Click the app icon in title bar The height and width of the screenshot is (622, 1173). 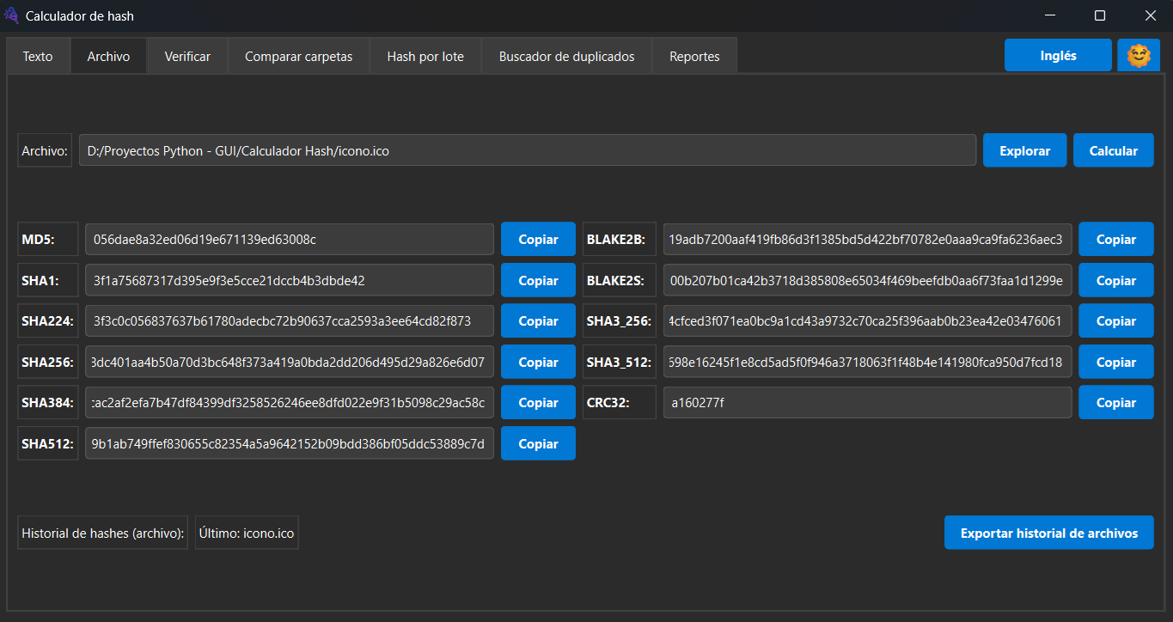(11, 15)
